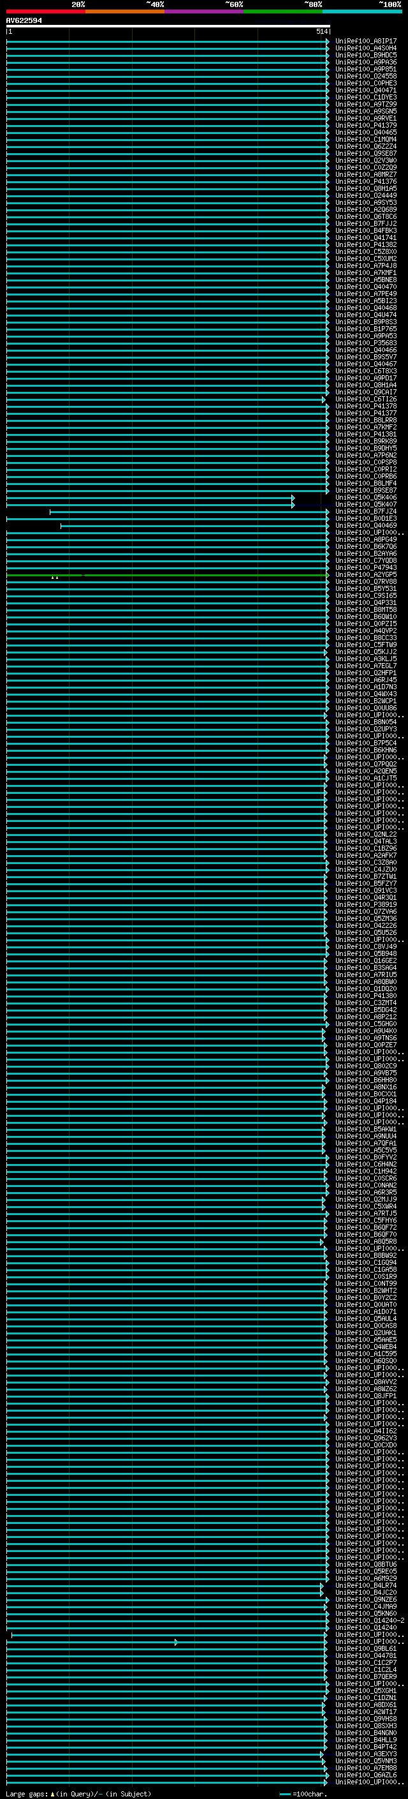Click hit label UniRef100_Q7PQQ2
This screenshot has width=408, height=1799.
click(x=365, y=765)
